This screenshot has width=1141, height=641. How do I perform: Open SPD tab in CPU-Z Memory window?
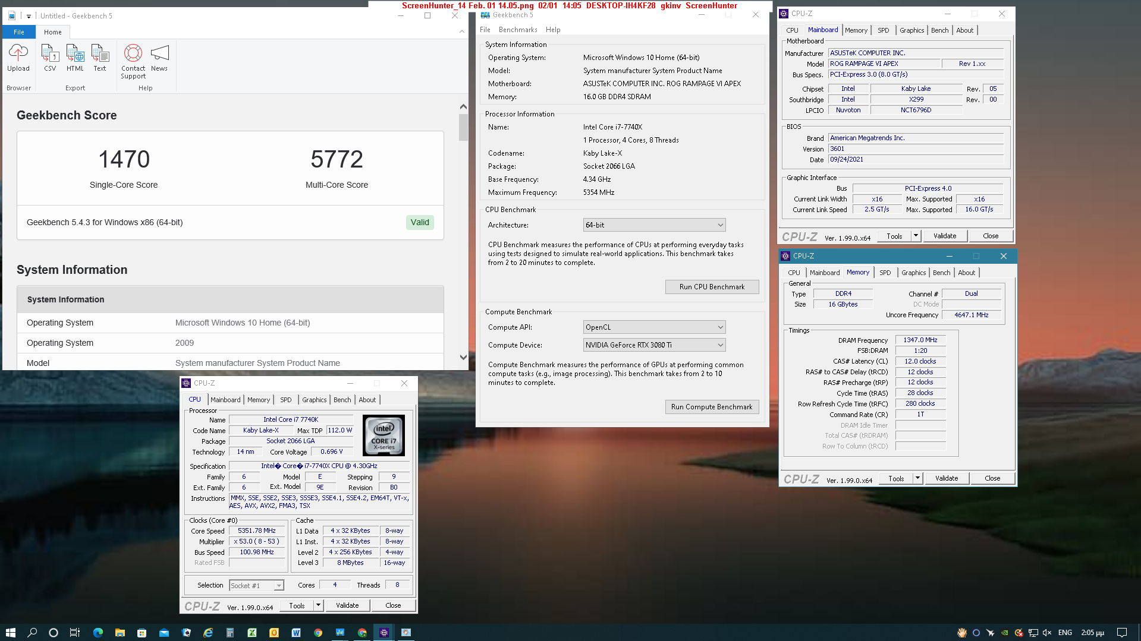click(885, 273)
